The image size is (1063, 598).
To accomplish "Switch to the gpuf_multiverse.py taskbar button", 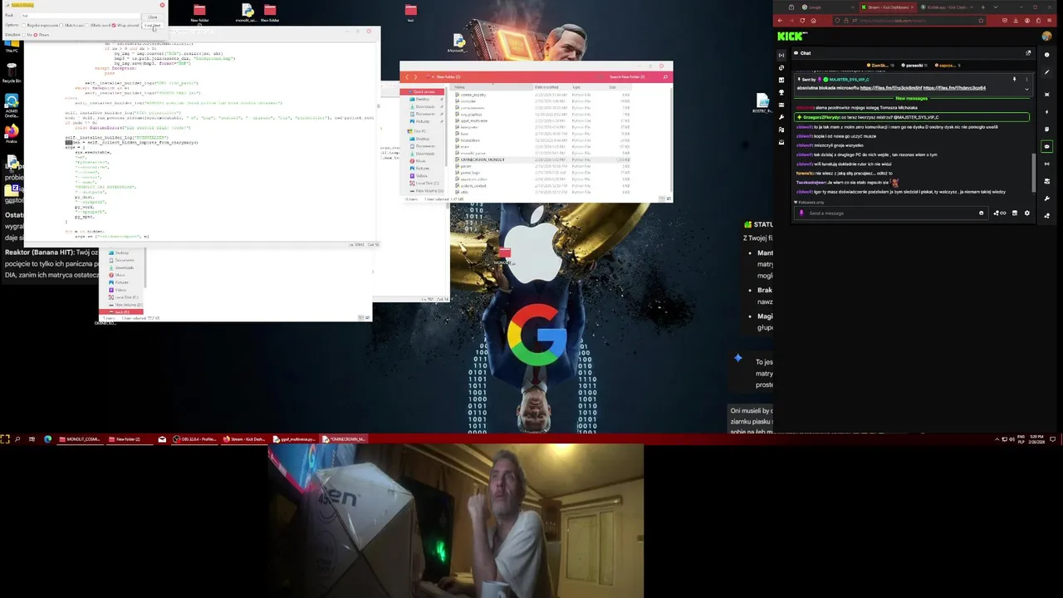I will pyautogui.click(x=295, y=439).
